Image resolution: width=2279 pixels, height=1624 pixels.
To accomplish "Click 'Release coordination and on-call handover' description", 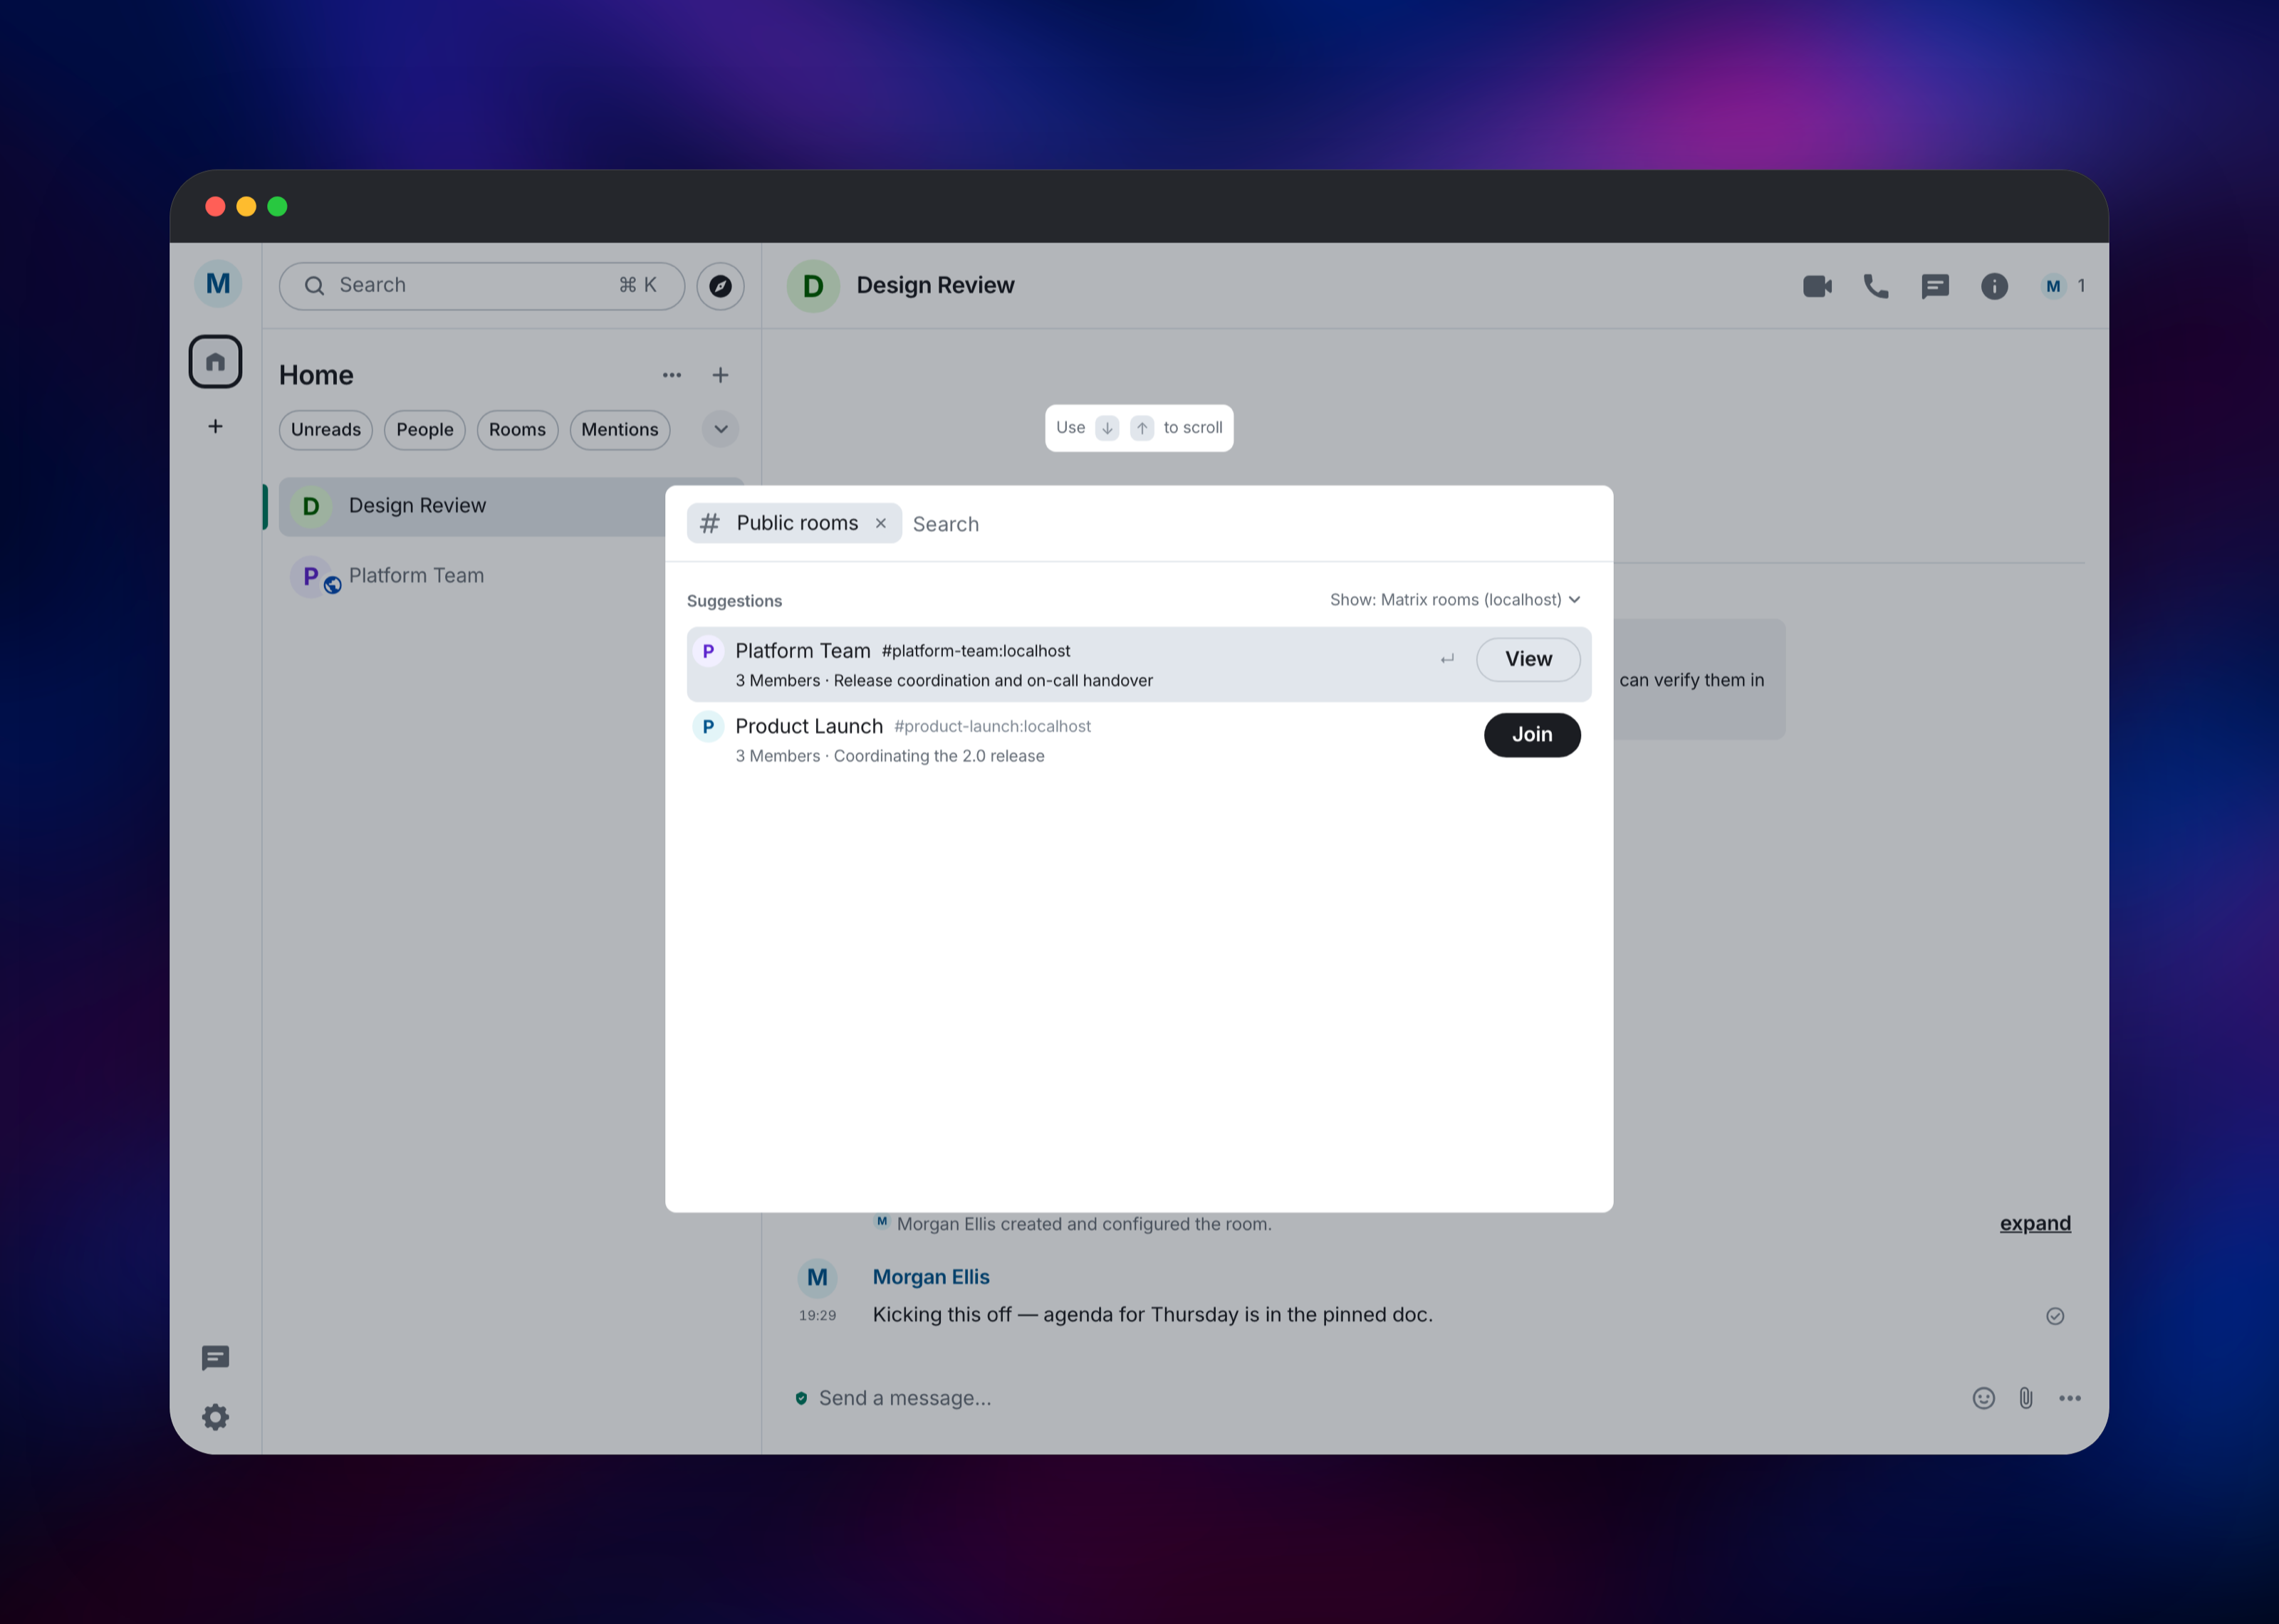I will point(993,681).
